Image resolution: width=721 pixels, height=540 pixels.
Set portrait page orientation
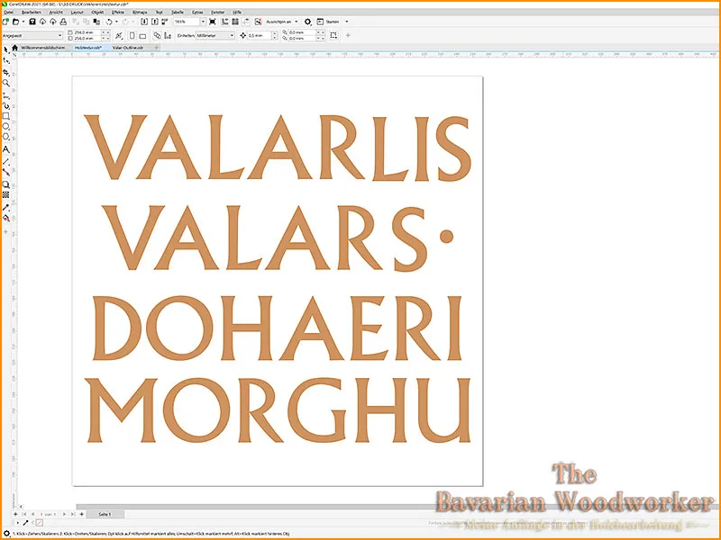(x=132, y=35)
